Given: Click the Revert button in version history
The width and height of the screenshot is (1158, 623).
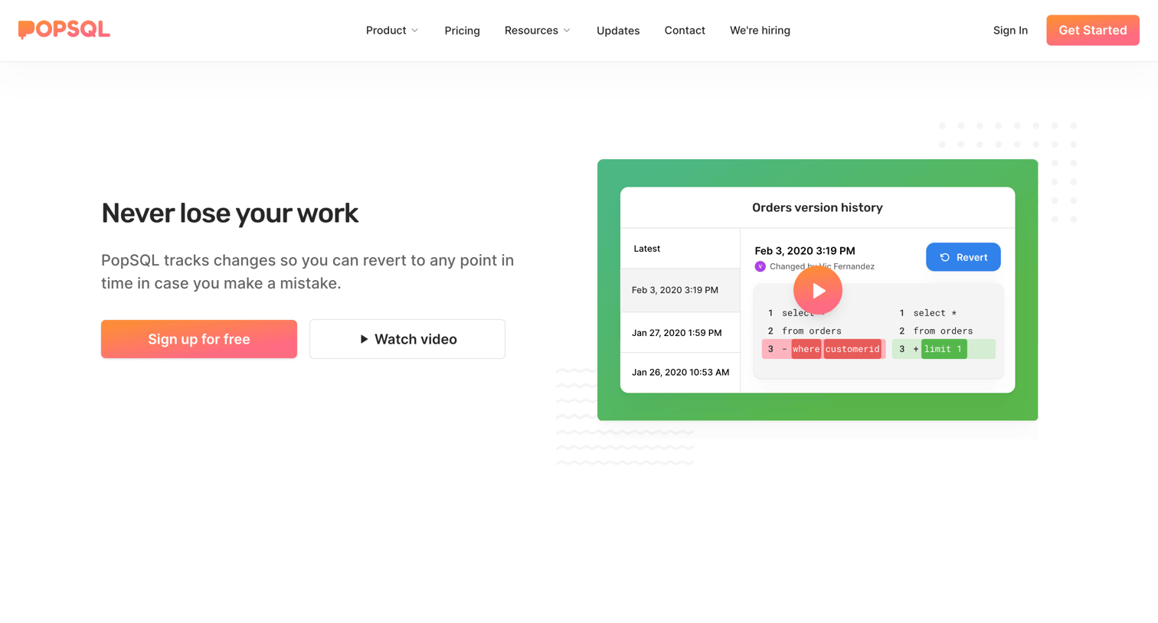Looking at the screenshot, I should pyautogui.click(x=963, y=257).
